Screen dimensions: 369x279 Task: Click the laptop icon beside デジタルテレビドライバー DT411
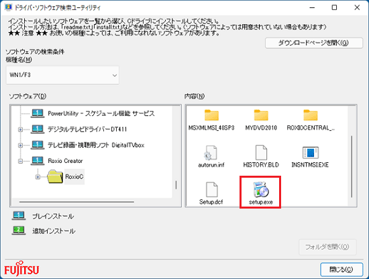38,129
